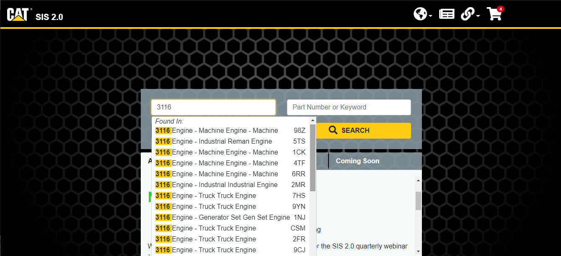Select 3116 Machine Engine prefix 6RR
This screenshot has height=256, width=561.
pyautogui.click(x=230, y=174)
